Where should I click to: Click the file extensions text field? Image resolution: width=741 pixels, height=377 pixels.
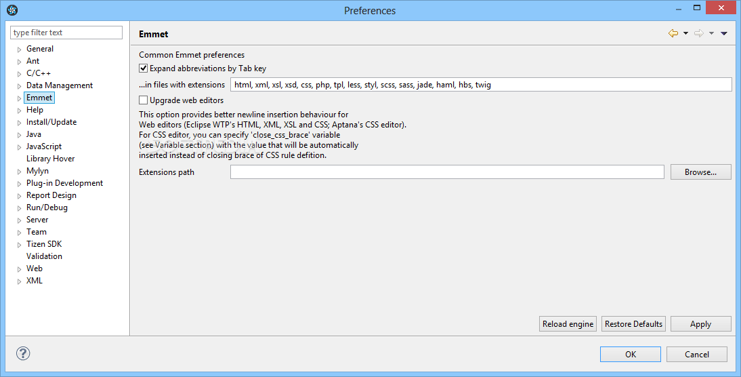481,85
